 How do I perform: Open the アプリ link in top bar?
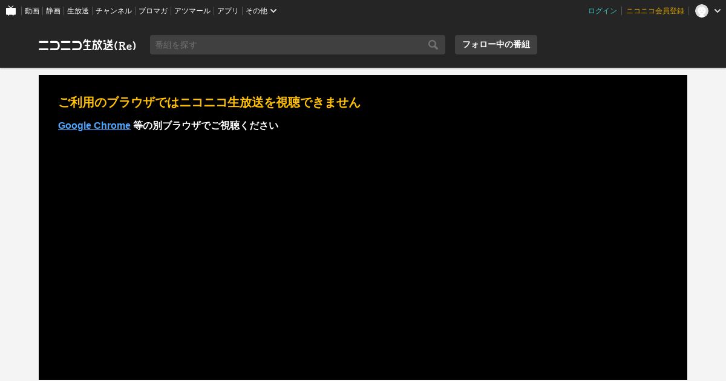228,11
